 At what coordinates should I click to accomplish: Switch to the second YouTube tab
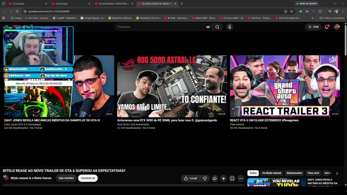(x=70, y=4)
